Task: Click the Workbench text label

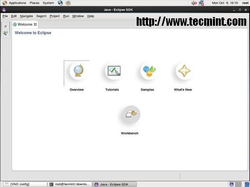Action: coord(130,133)
